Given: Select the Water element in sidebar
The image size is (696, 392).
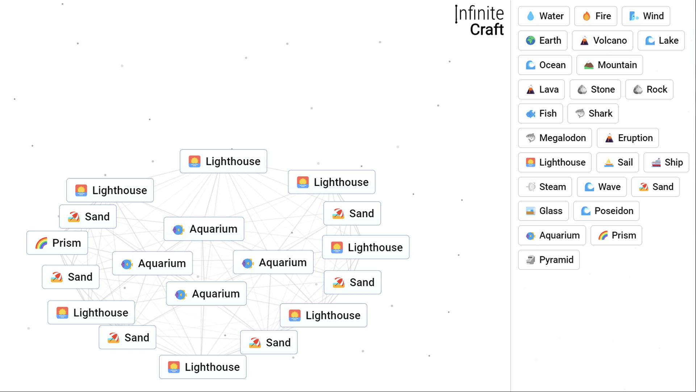Looking at the screenshot, I should tap(544, 16).
